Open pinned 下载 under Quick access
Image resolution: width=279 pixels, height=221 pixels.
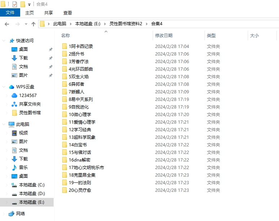pos(23,58)
